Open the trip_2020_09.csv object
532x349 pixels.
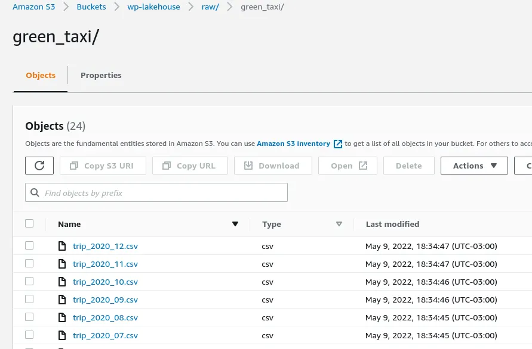tap(105, 300)
